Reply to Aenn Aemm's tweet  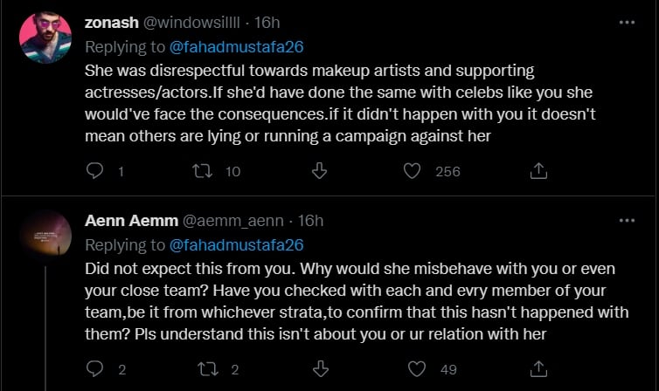point(95,369)
